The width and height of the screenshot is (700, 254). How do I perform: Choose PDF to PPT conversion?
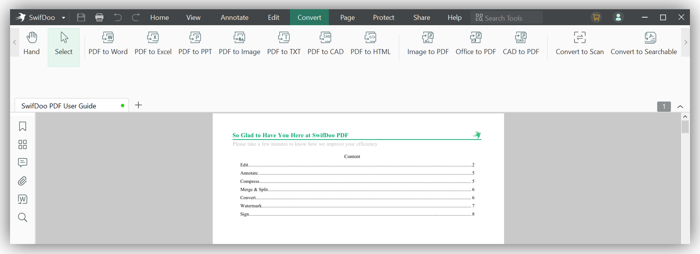tap(195, 43)
